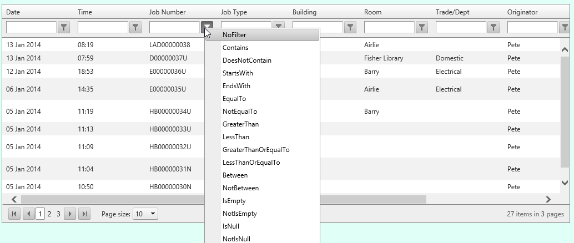Image resolution: width=574 pixels, height=243 pixels.
Task: Select job number E00000035U cell
Action: coord(167,89)
